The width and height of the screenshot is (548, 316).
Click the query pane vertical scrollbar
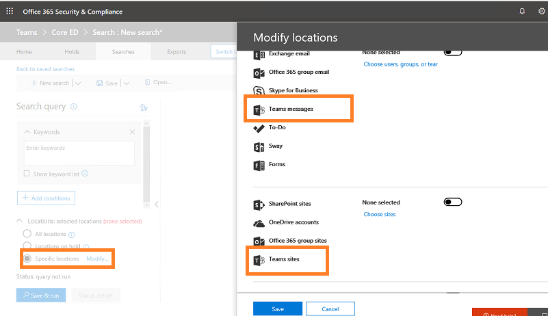pos(146,164)
